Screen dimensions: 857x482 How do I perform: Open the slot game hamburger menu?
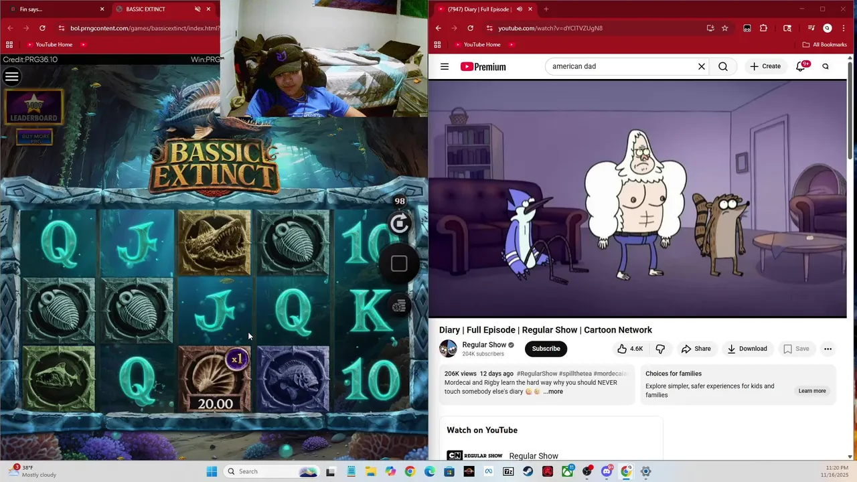[11, 76]
